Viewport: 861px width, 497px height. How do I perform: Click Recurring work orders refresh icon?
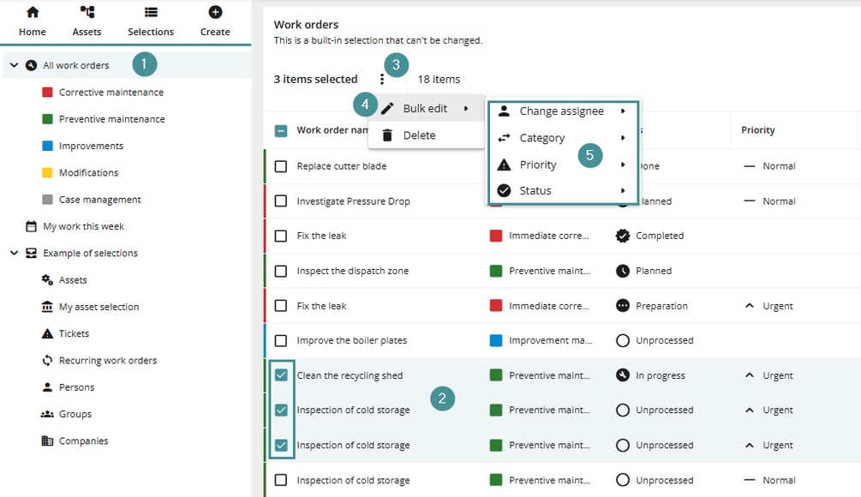point(48,360)
